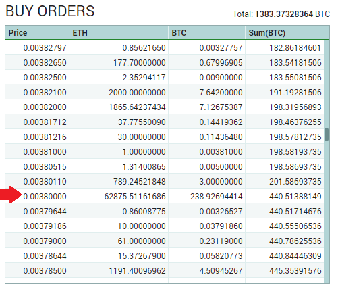Image resolution: width=338 pixels, height=294 pixels.
Task: Select the large 62875.51161686 ETH order
Action: (x=165, y=197)
